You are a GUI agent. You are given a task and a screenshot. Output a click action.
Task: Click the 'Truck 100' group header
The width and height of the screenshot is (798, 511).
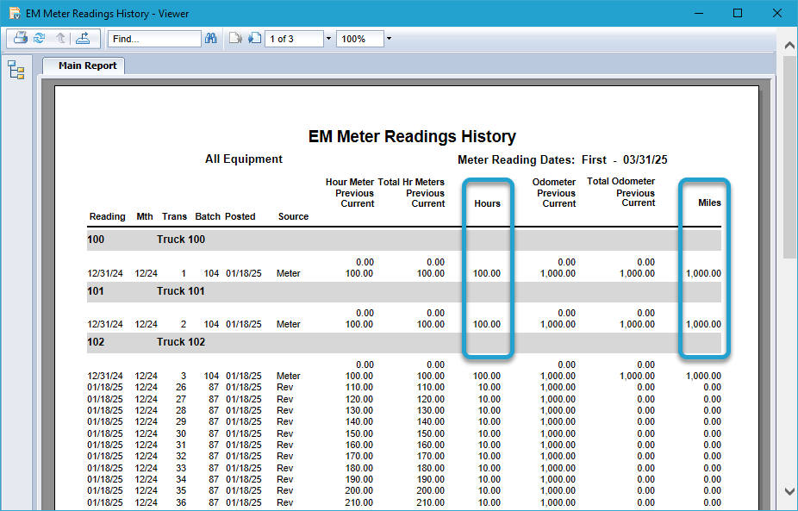point(181,240)
